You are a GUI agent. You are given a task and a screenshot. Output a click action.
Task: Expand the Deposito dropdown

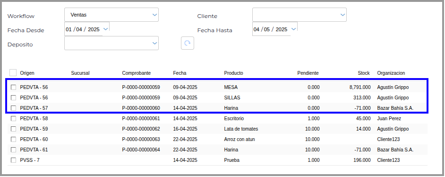pos(111,43)
